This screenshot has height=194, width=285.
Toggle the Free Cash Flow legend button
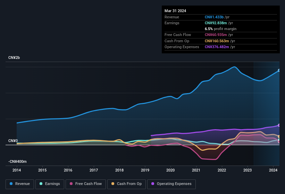coord(86,184)
